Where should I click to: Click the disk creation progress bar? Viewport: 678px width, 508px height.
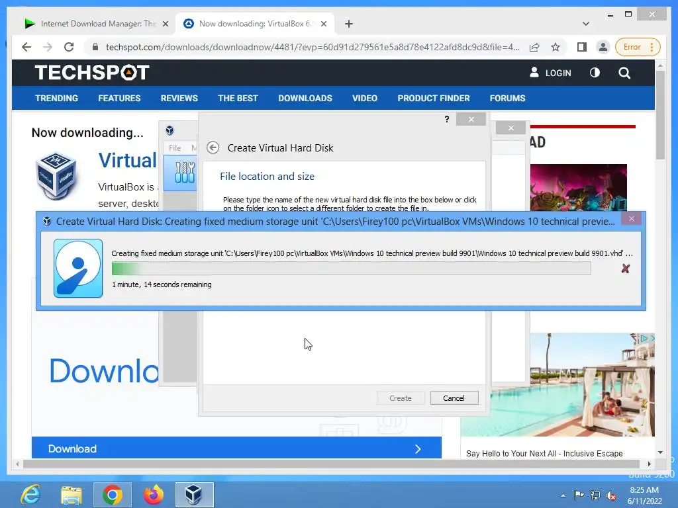coord(351,269)
